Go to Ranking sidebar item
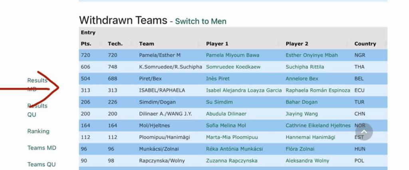409x170 pixels. [38, 131]
